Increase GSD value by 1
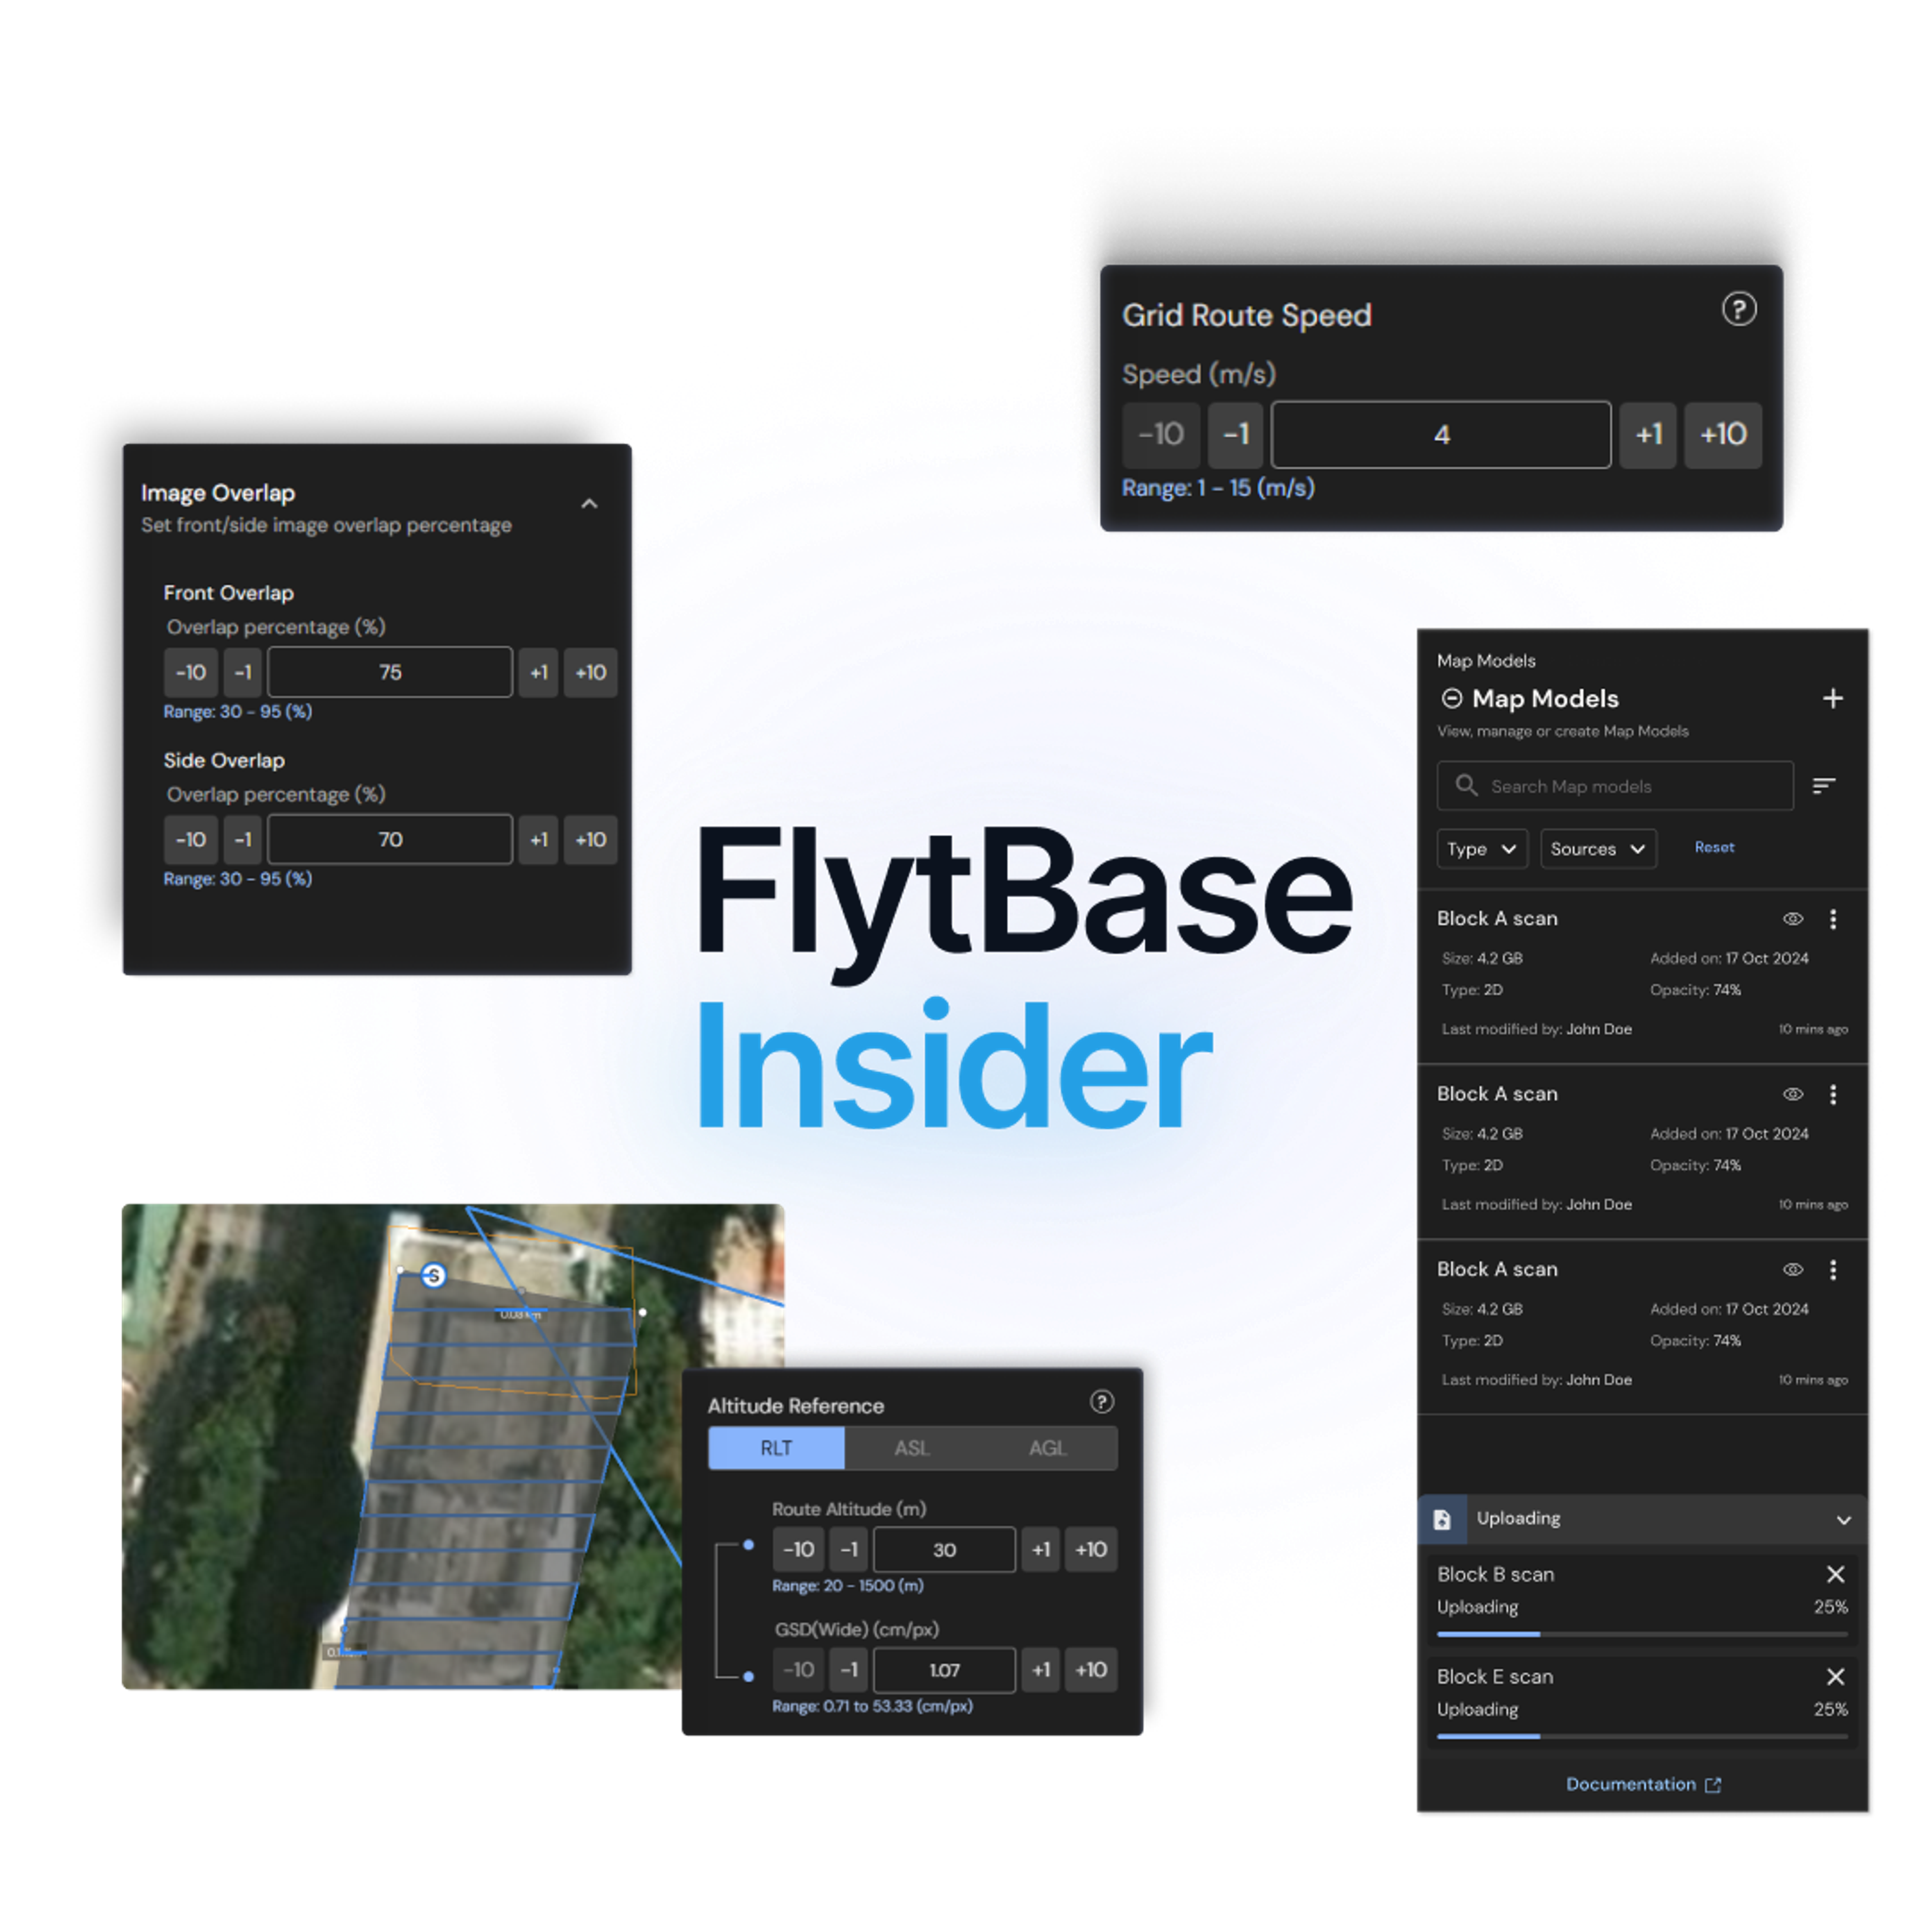1932x1932 pixels. point(1041,1669)
